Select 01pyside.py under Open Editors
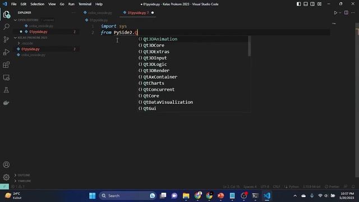This screenshot has height=202, width=359. (x=38, y=32)
